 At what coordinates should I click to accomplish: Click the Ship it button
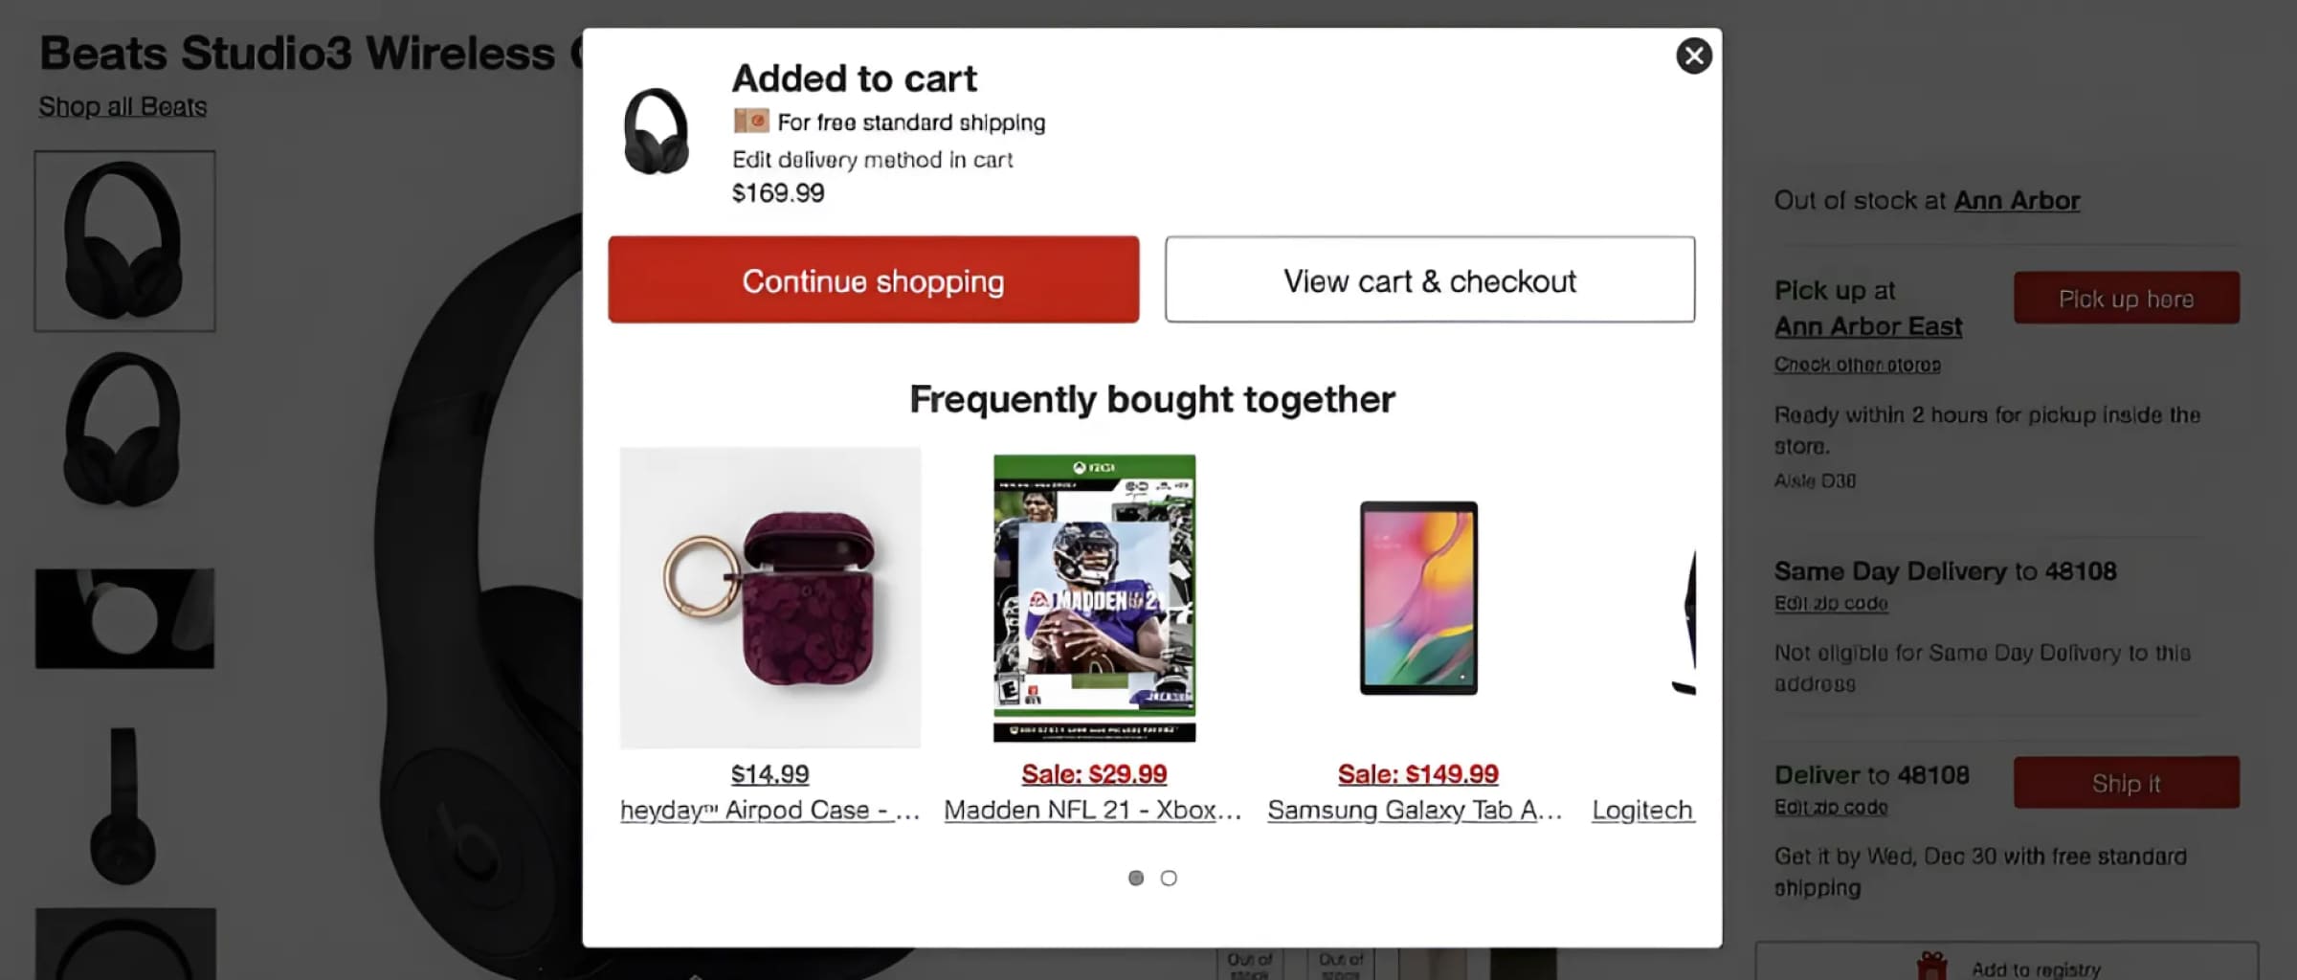click(x=2127, y=783)
